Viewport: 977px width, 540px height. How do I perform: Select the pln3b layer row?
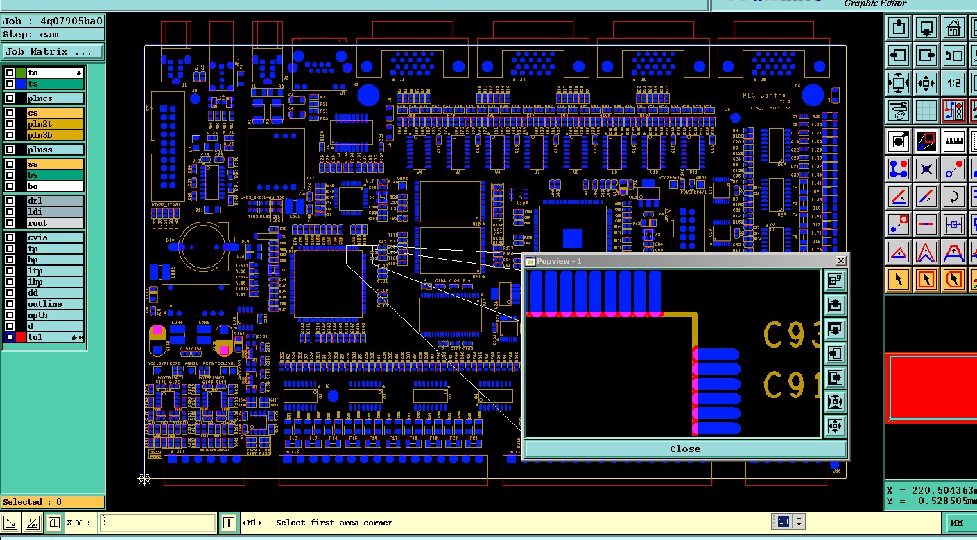tap(55, 135)
